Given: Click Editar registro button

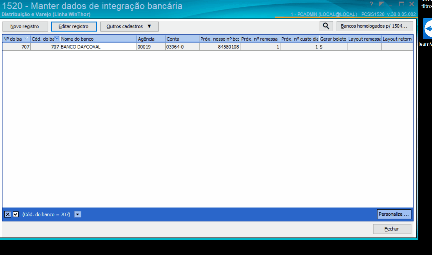Looking at the screenshot, I should pos(74,26).
